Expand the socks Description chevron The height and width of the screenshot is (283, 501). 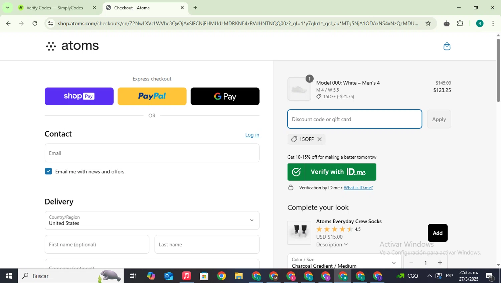tap(346, 245)
